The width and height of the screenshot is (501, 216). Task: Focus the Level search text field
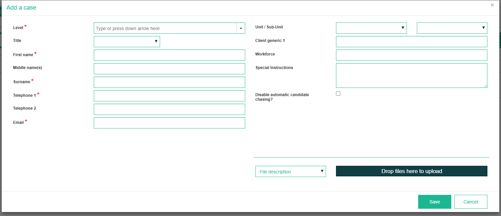[165, 28]
